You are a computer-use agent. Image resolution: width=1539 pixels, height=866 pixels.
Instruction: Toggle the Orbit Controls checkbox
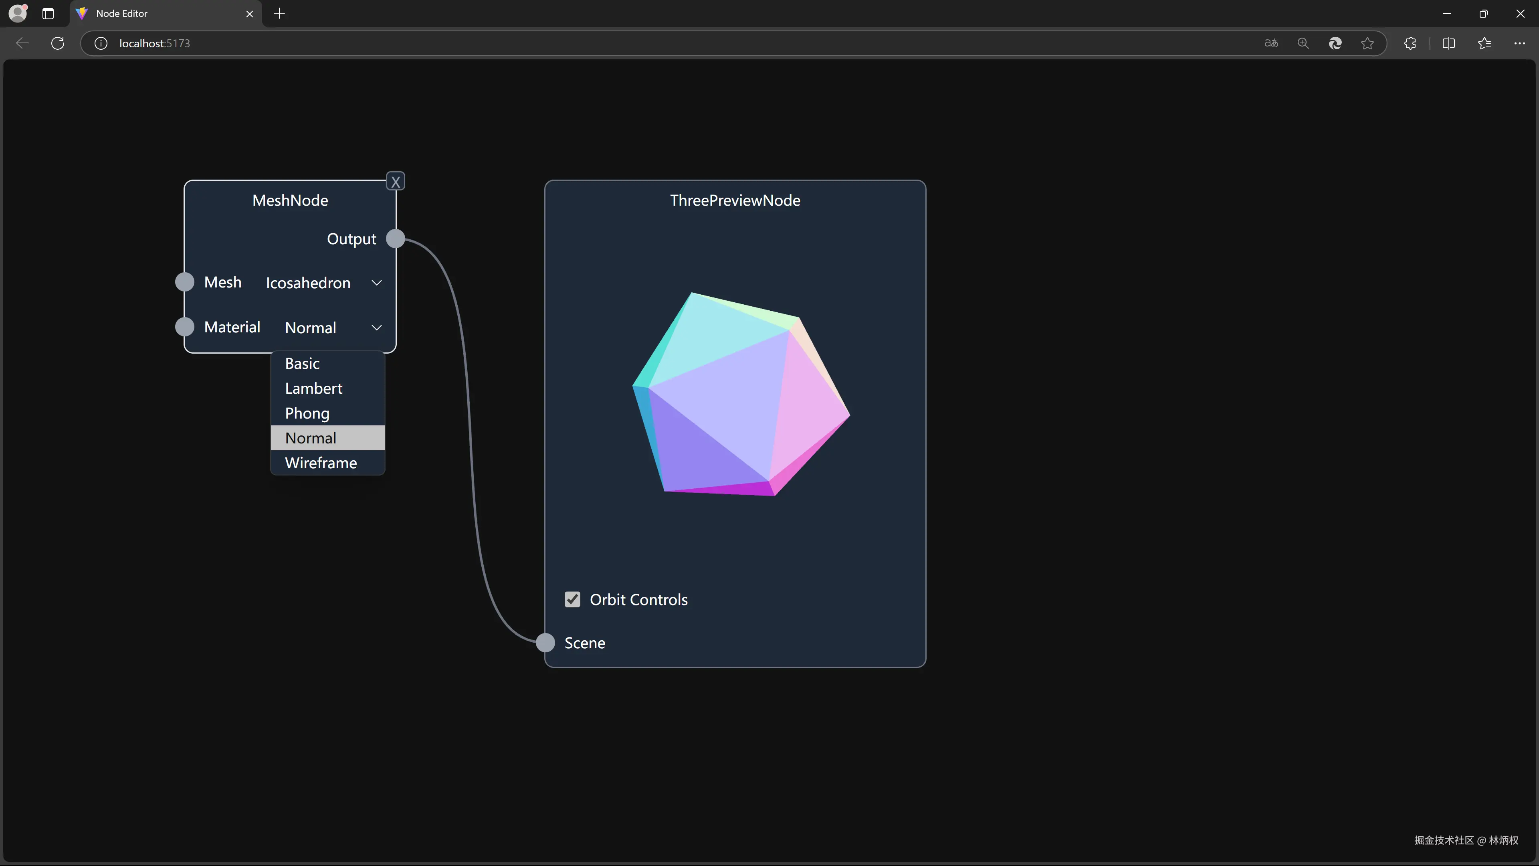tap(572, 599)
